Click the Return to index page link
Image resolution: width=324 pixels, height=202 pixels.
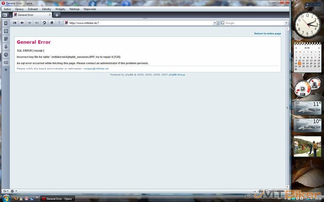(x=267, y=33)
